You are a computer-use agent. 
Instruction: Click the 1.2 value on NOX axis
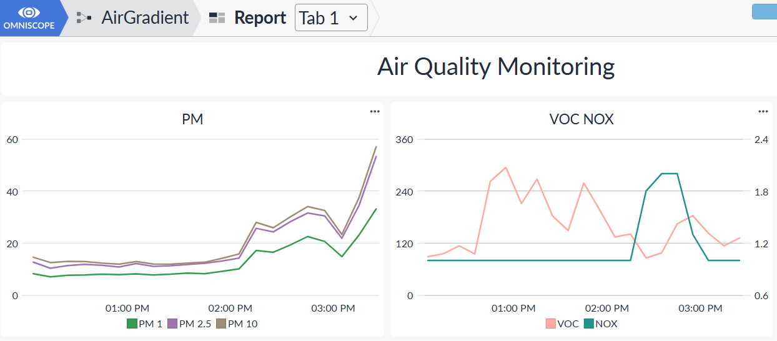(x=761, y=243)
